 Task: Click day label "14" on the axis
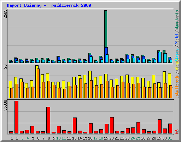click(80, 138)
